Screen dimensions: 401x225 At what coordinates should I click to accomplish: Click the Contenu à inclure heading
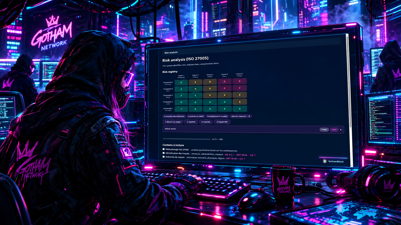(x=173, y=145)
